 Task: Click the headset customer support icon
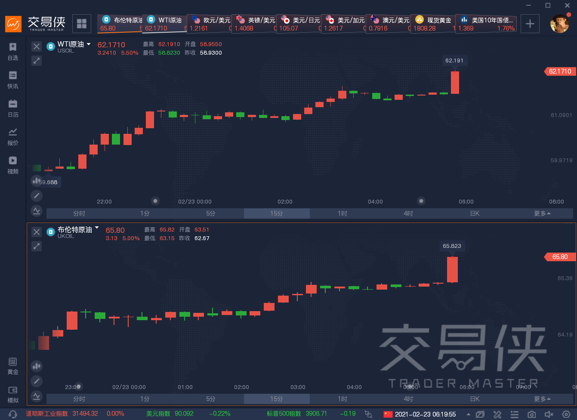tap(13, 414)
